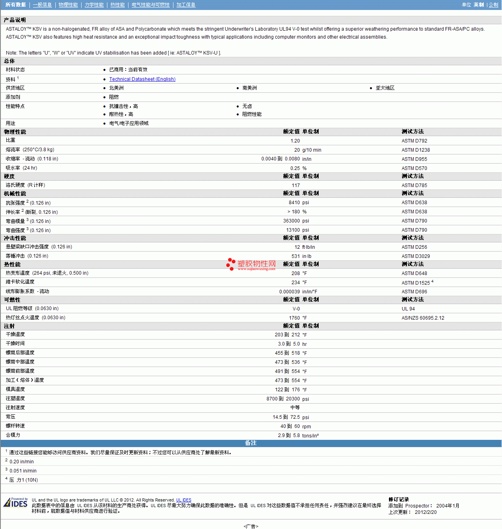502x529 pixels.
Task: Select the UL 阻燃等级 row label
Action: pyautogui.click(x=32, y=308)
